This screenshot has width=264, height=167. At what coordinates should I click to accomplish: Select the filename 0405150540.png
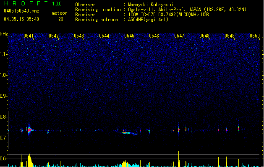[21, 11]
